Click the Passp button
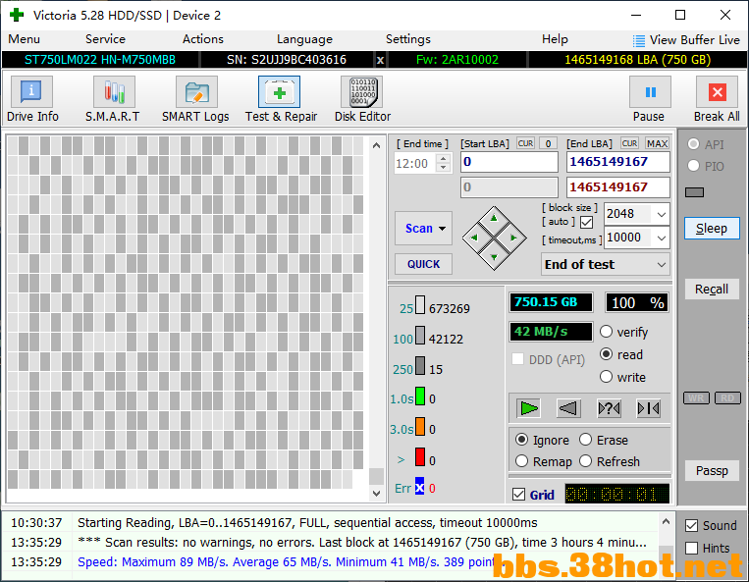The image size is (749, 582). click(712, 471)
